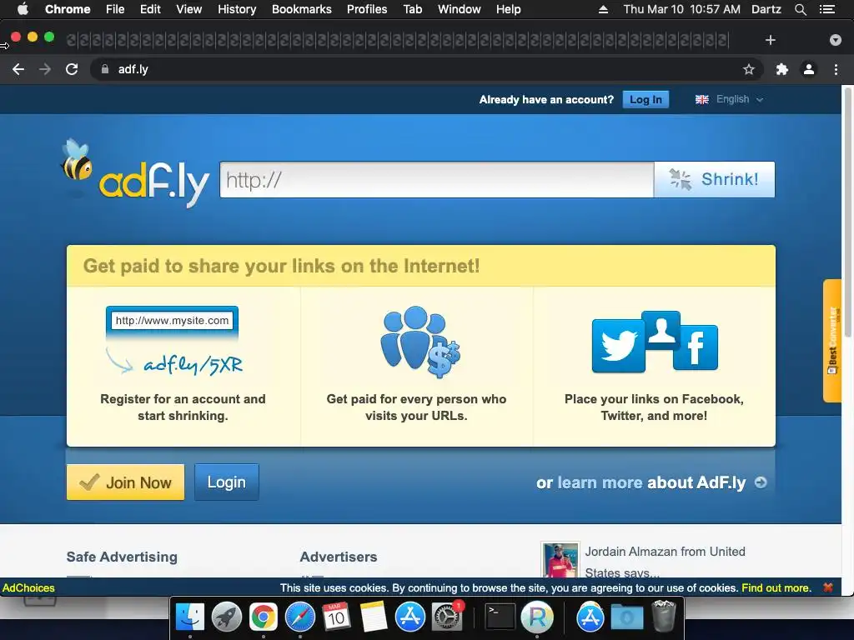Click the lock icon in address bar
Viewport: 854px width, 640px height.
pyautogui.click(x=105, y=69)
